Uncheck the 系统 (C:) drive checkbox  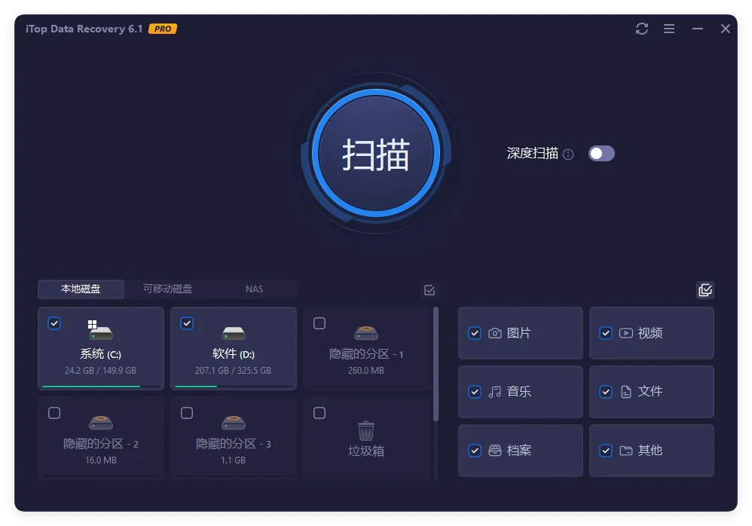tap(53, 323)
